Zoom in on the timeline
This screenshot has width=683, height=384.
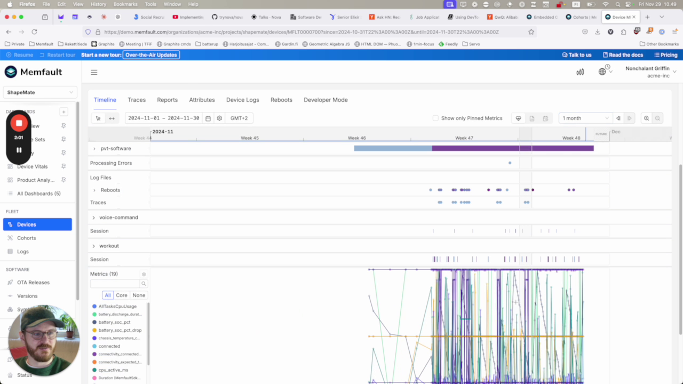[646, 118]
